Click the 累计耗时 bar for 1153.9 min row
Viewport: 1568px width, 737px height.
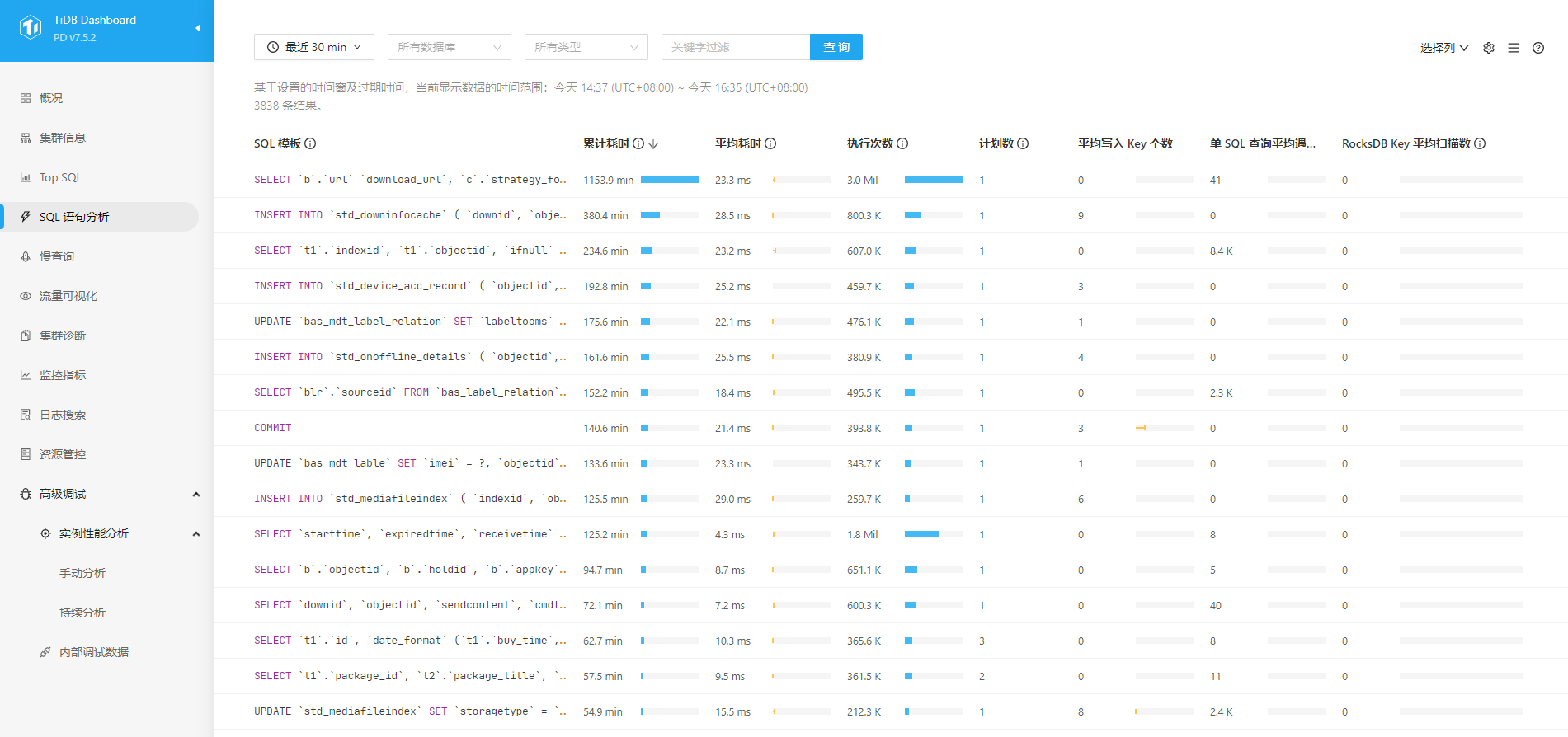(669, 180)
